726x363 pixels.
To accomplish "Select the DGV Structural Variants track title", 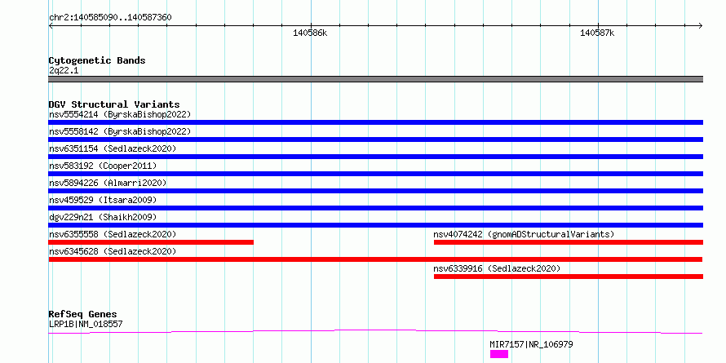I will click(x=114, y=104).
